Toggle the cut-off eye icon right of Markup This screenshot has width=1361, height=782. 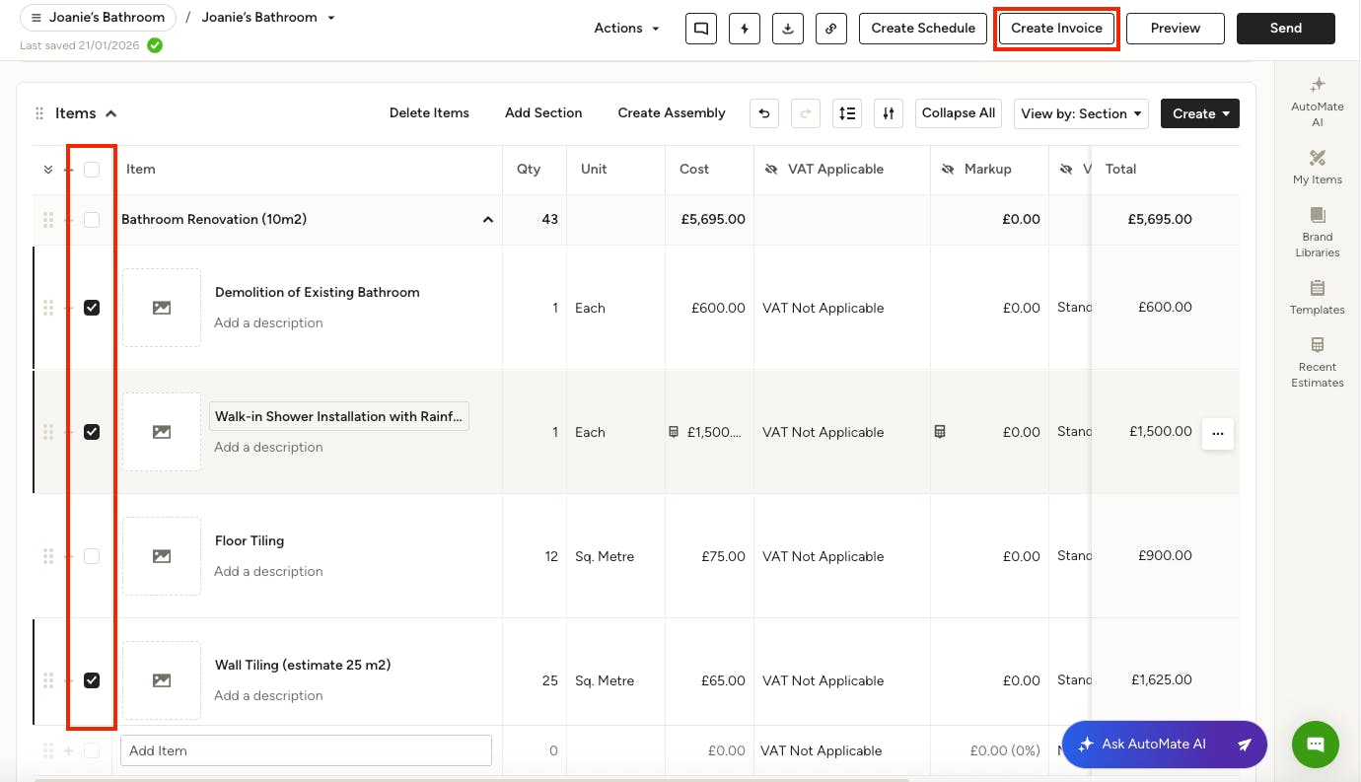pos(1067,170)
